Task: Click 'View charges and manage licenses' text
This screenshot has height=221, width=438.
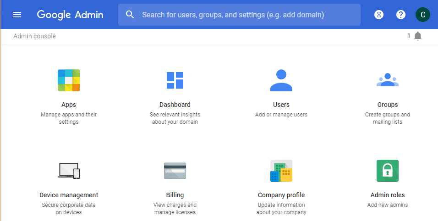Action: click(x=175, y=209)
